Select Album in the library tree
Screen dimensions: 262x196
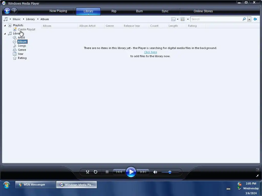(x=22, y=42)
